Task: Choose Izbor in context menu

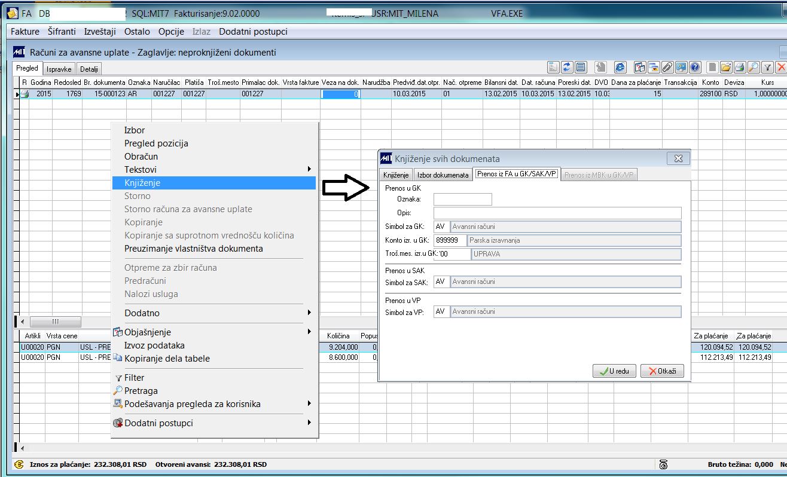Action: coord(215,130)
